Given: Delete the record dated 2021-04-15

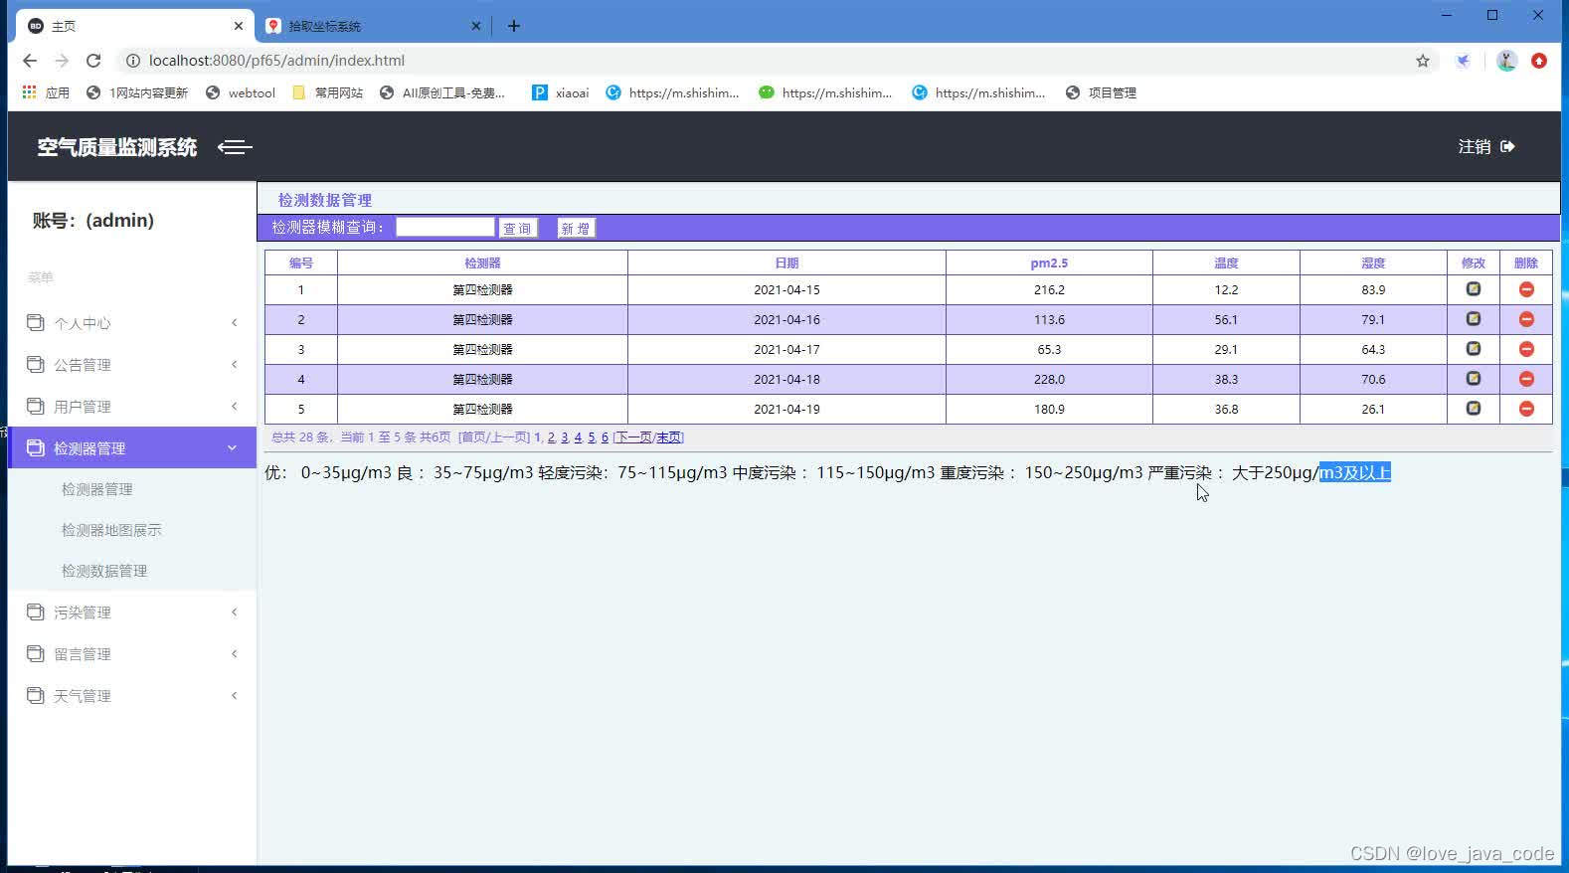Looking at the screenshot, I should pos(1526,289).
